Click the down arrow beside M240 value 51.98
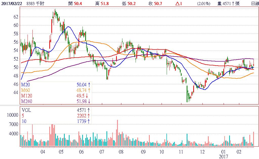 (x=89, y=101)
